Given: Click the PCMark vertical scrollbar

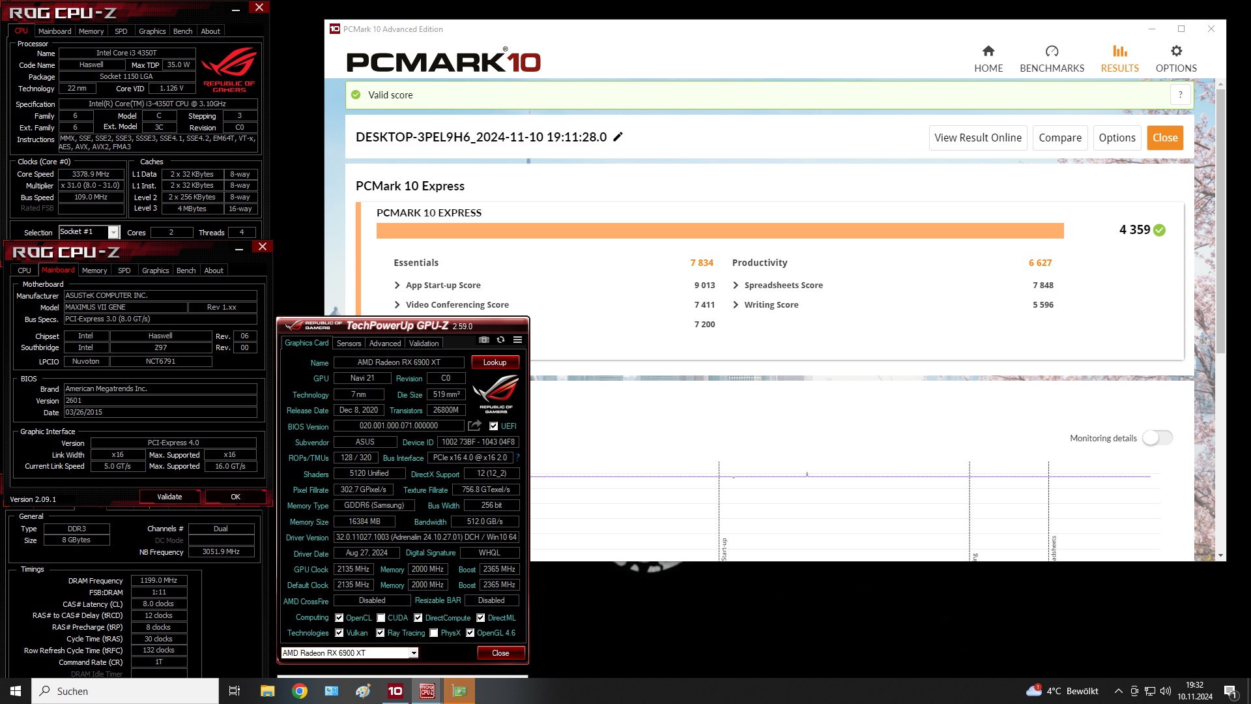Looking at the screenshot, I should 1220,222.
